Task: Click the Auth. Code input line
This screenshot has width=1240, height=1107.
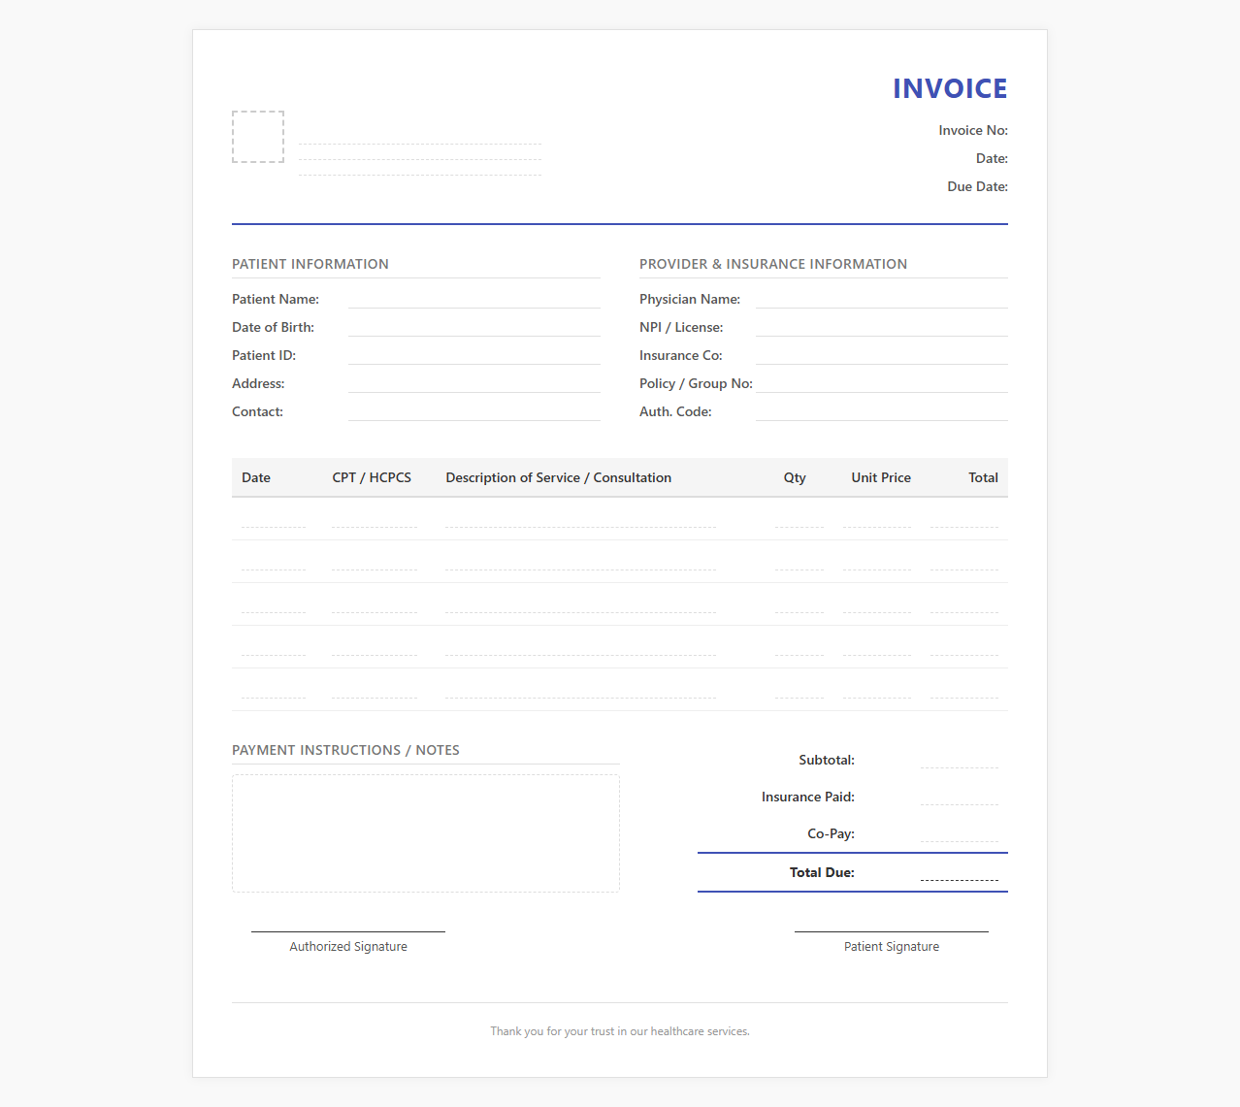Action: [x=882, y=411]
